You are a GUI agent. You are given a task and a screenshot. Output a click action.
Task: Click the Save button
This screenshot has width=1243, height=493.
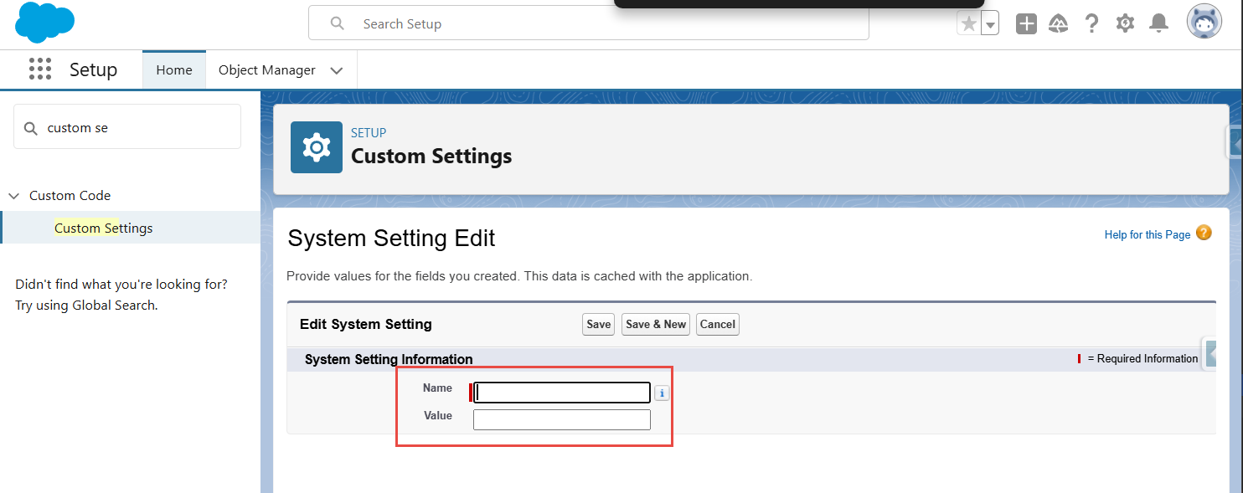(599, 325)
